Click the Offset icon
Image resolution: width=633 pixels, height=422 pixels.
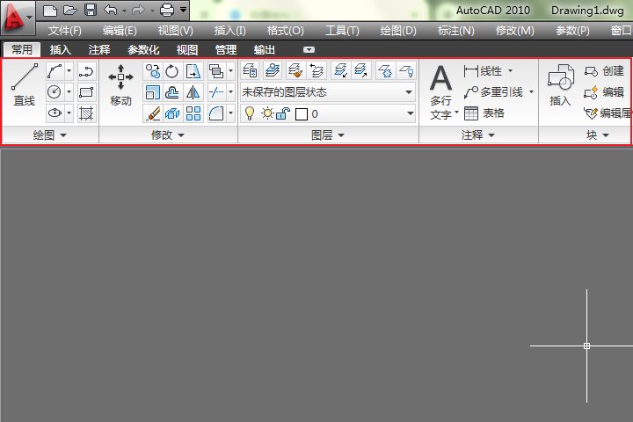point(172,92)
